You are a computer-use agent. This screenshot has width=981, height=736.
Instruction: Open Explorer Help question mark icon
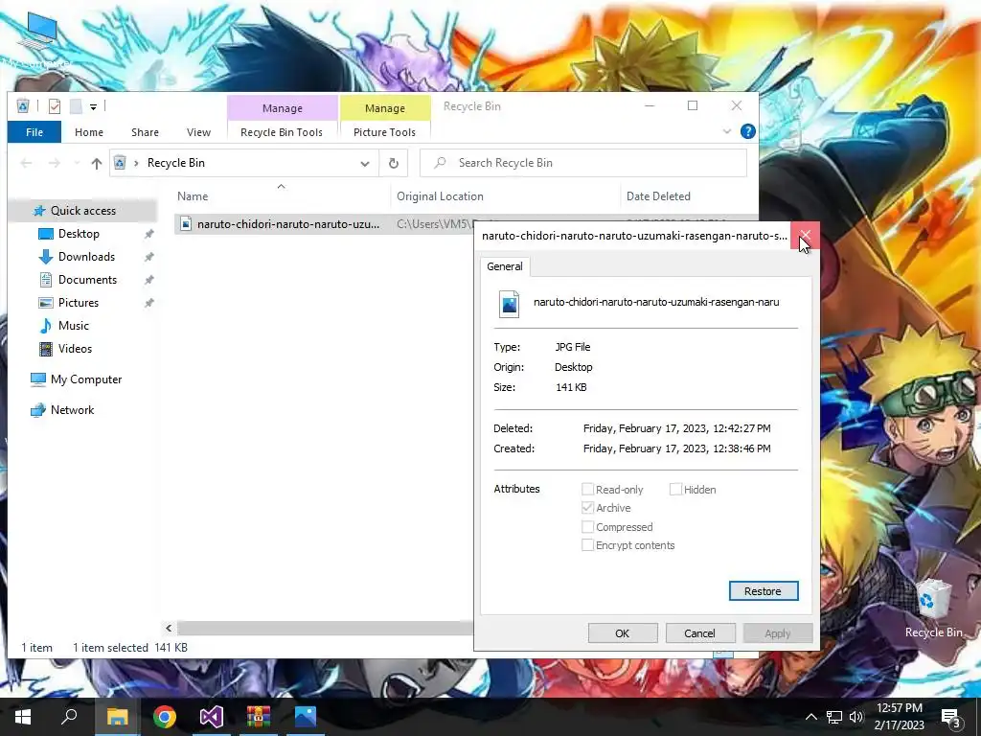[x=747, y=131]
